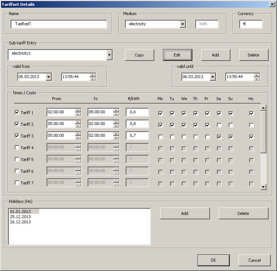Check the Tariff 2 Holiday checkbox
The image size is (277, 271).
[251, 125]
